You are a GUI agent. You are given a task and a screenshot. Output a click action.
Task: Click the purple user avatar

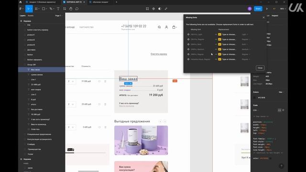tap(250, 9)
